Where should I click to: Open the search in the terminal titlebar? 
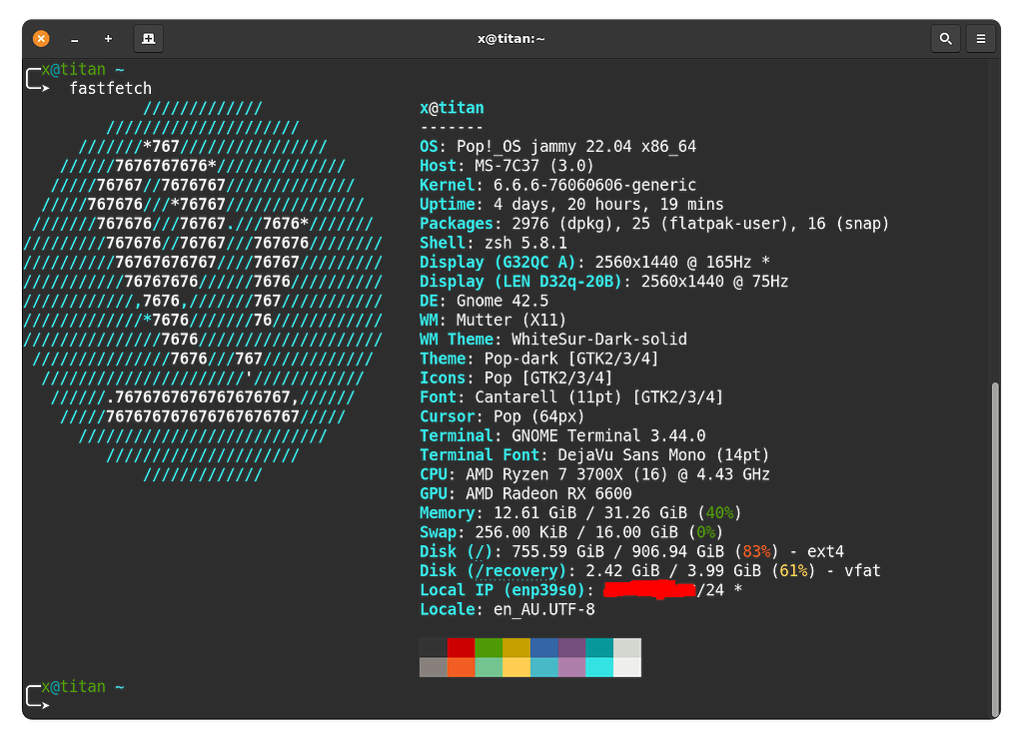pos(945,38)
